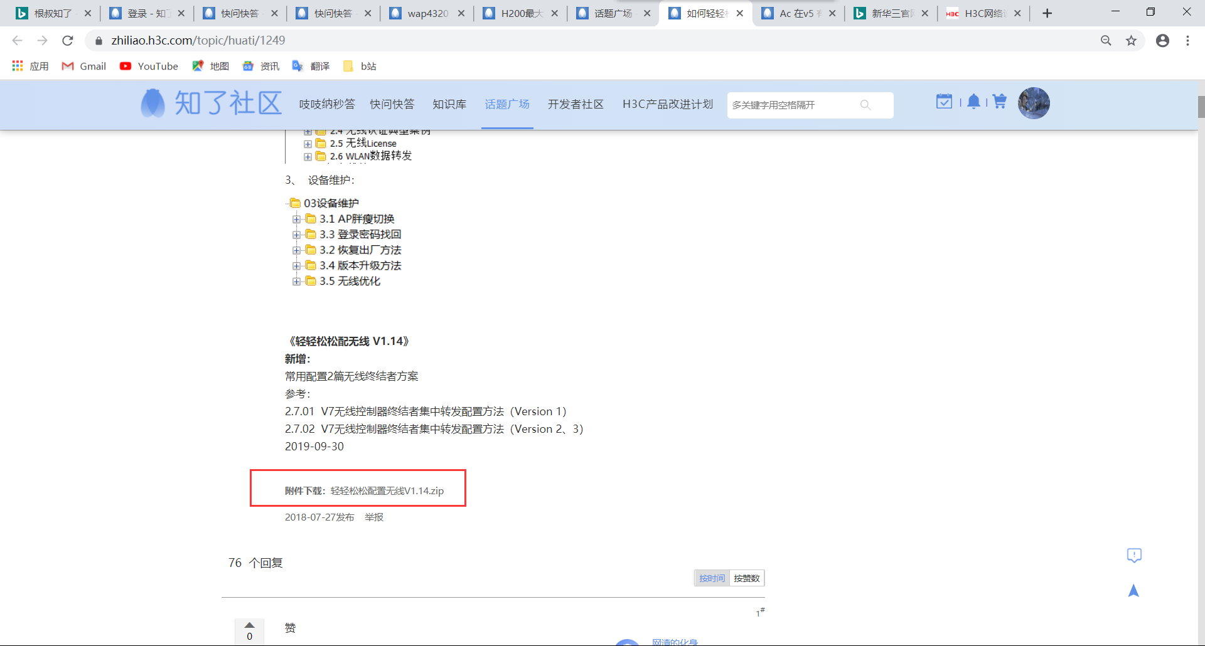1205x646 pixels.
Task: Open the b站 bookmark folder
Action: (360, 66)
